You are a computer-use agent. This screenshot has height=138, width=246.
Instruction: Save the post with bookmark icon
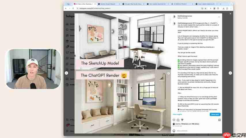tap(219, 120)
